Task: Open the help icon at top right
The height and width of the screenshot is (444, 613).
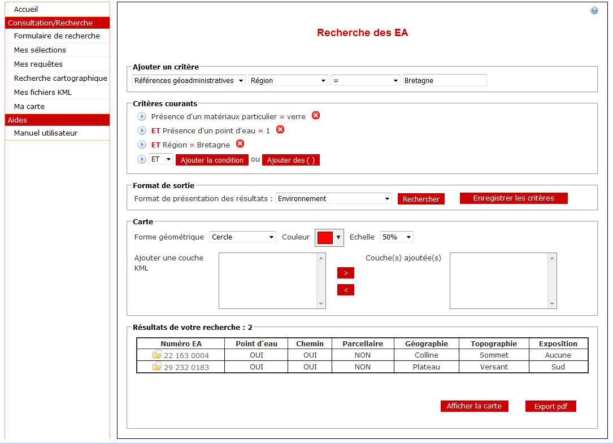Action: (594, 11)
